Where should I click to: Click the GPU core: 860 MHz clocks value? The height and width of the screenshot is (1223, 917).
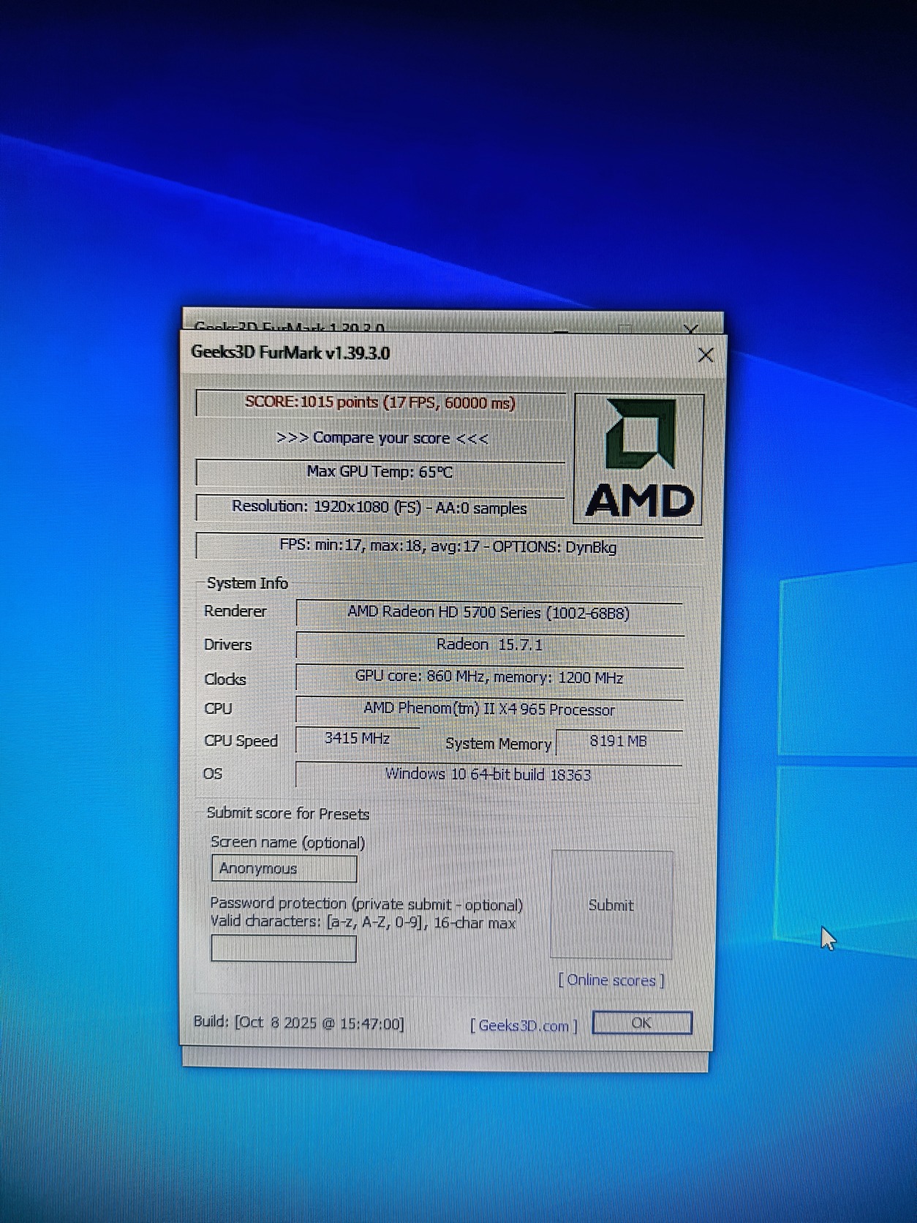[488, 677]
